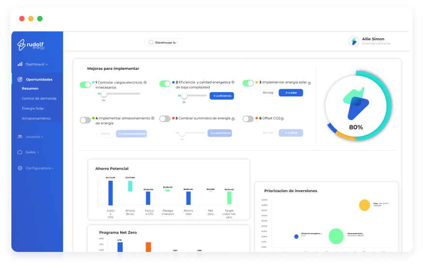This screenshot has height=265, width=423.
Task: Click the 'ir a eficiencia' button
Action: tap(222, 96)
